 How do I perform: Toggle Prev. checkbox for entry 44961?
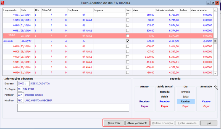pos(128,30)
